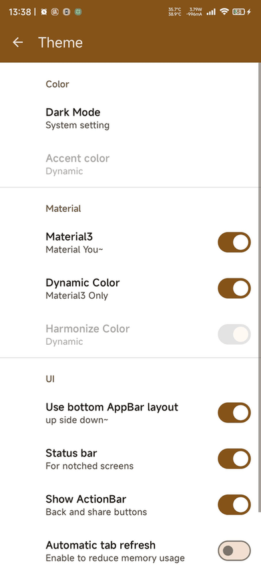This screenshot has height=582, width=261.
Task: Enable Automatic tab refresh
Action: 234,551
